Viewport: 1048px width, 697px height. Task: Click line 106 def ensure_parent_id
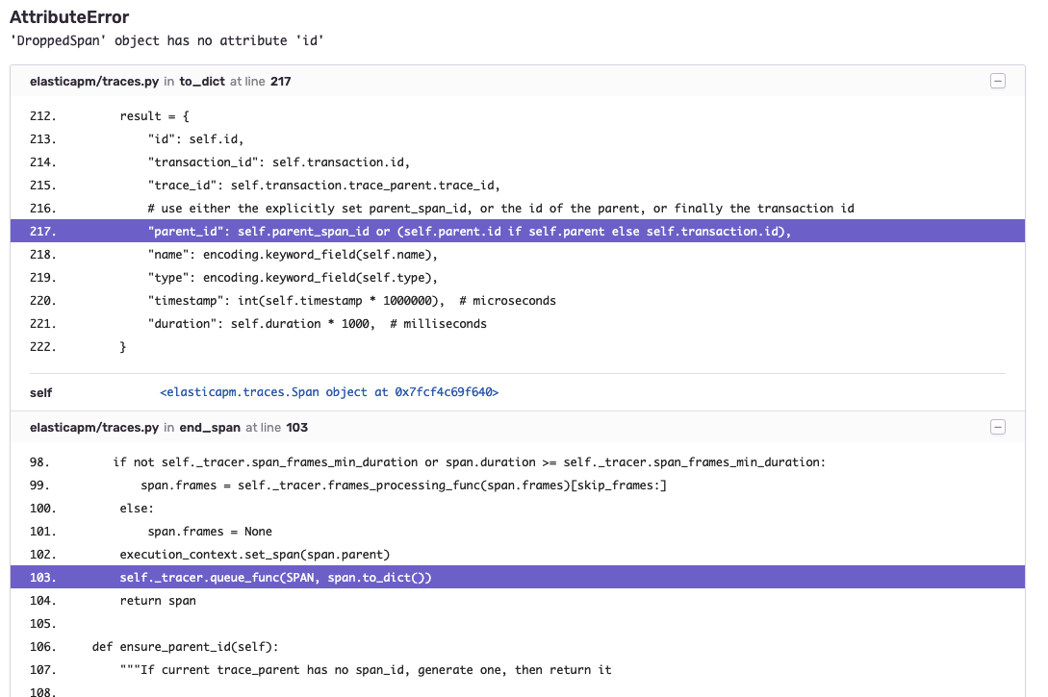point(185,646)
